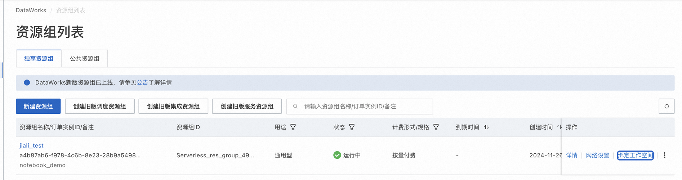This screenshot has width=682, height=180.
Task: Click 创建旧版服务资源组 button
Action: [247, 106]
